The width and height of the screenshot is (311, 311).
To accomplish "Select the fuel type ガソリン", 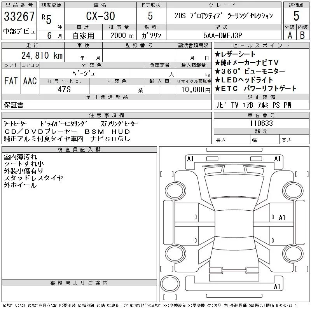I will coord(151,35).
